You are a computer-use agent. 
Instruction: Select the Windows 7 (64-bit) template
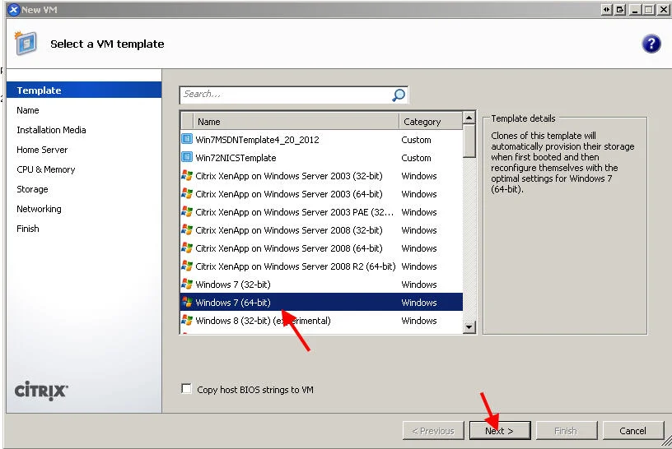pos(321,302)
